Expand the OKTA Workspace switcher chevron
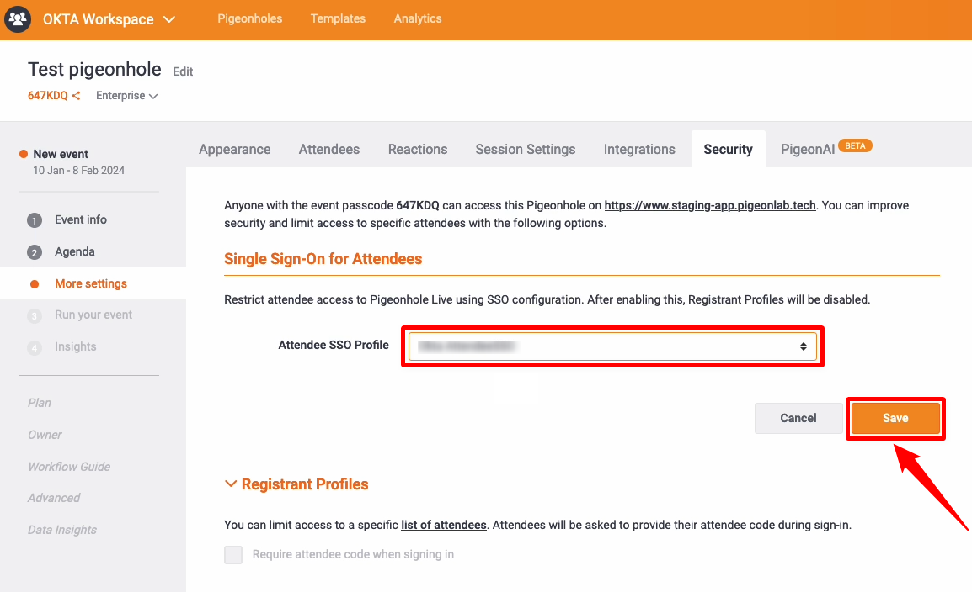 pos(169,19)
